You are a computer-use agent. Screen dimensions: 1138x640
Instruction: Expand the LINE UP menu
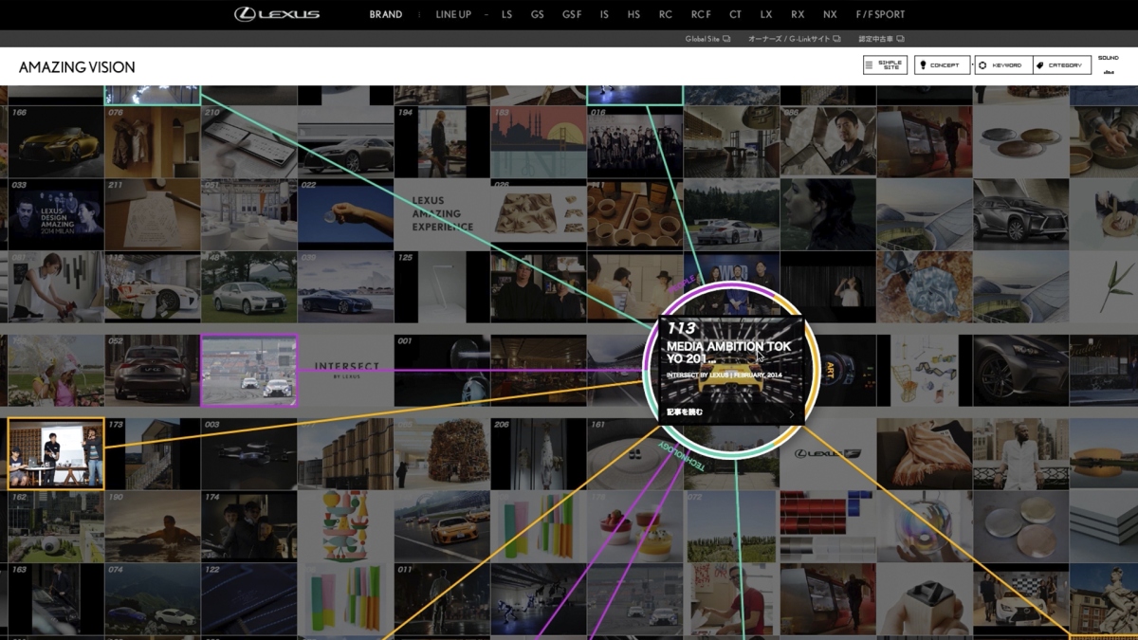tap(453, 14)
